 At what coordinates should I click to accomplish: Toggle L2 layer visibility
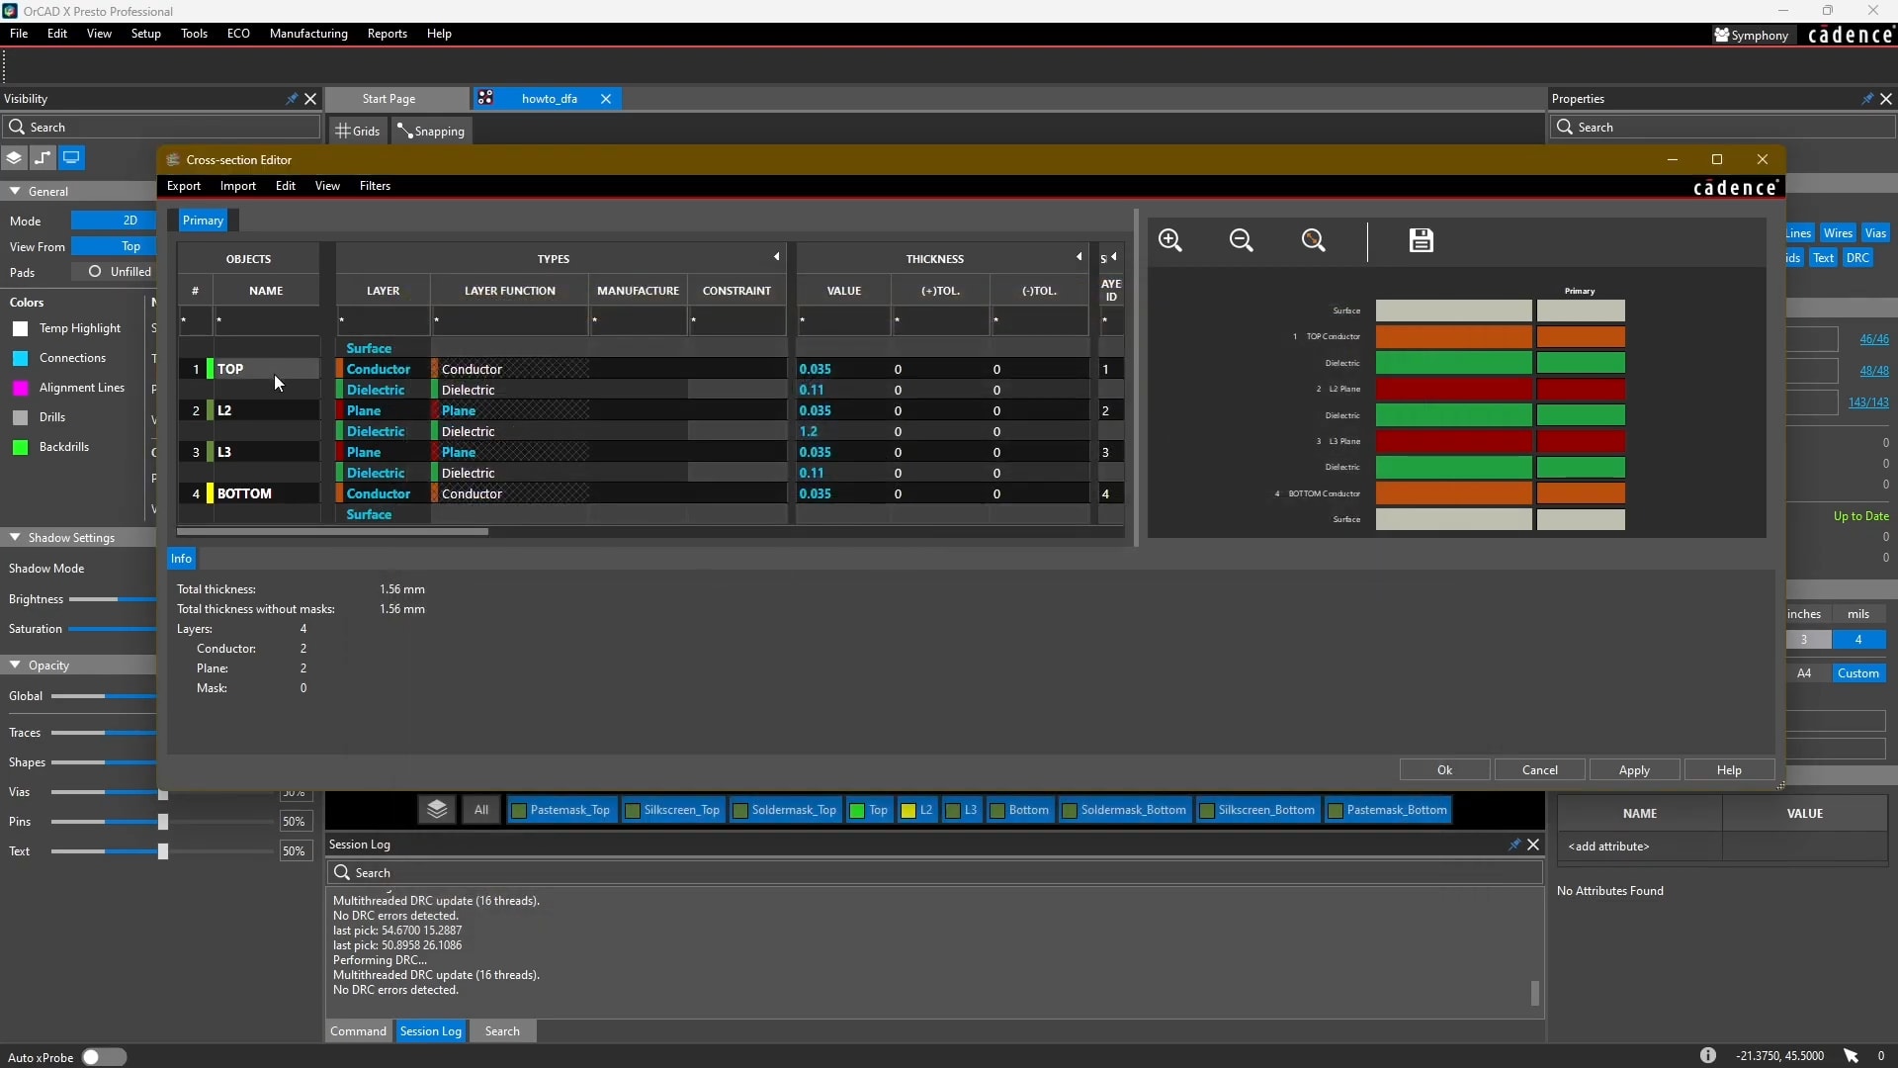[916, 810]
